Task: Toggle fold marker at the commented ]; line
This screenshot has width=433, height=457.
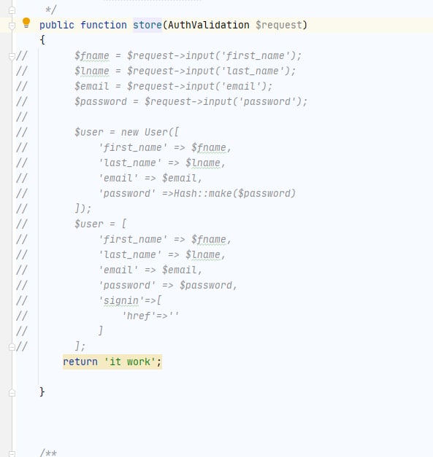Action: pyautogui.click(x=12, y=347)
